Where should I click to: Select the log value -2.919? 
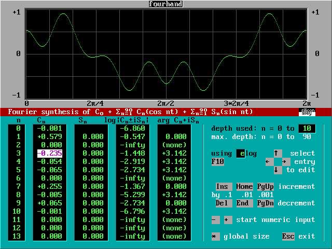tap(133, 162)
